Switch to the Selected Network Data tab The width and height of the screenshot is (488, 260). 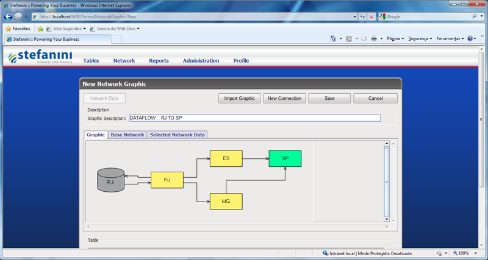click(178, 135)
